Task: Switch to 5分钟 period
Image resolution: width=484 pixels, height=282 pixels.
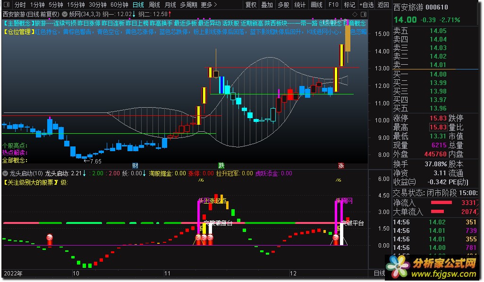Action: click(56, 5)
